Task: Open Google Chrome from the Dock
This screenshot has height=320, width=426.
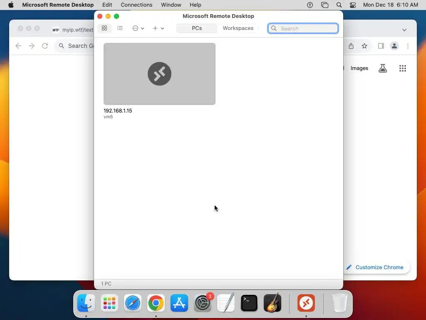Action: (x=156, y=303)
